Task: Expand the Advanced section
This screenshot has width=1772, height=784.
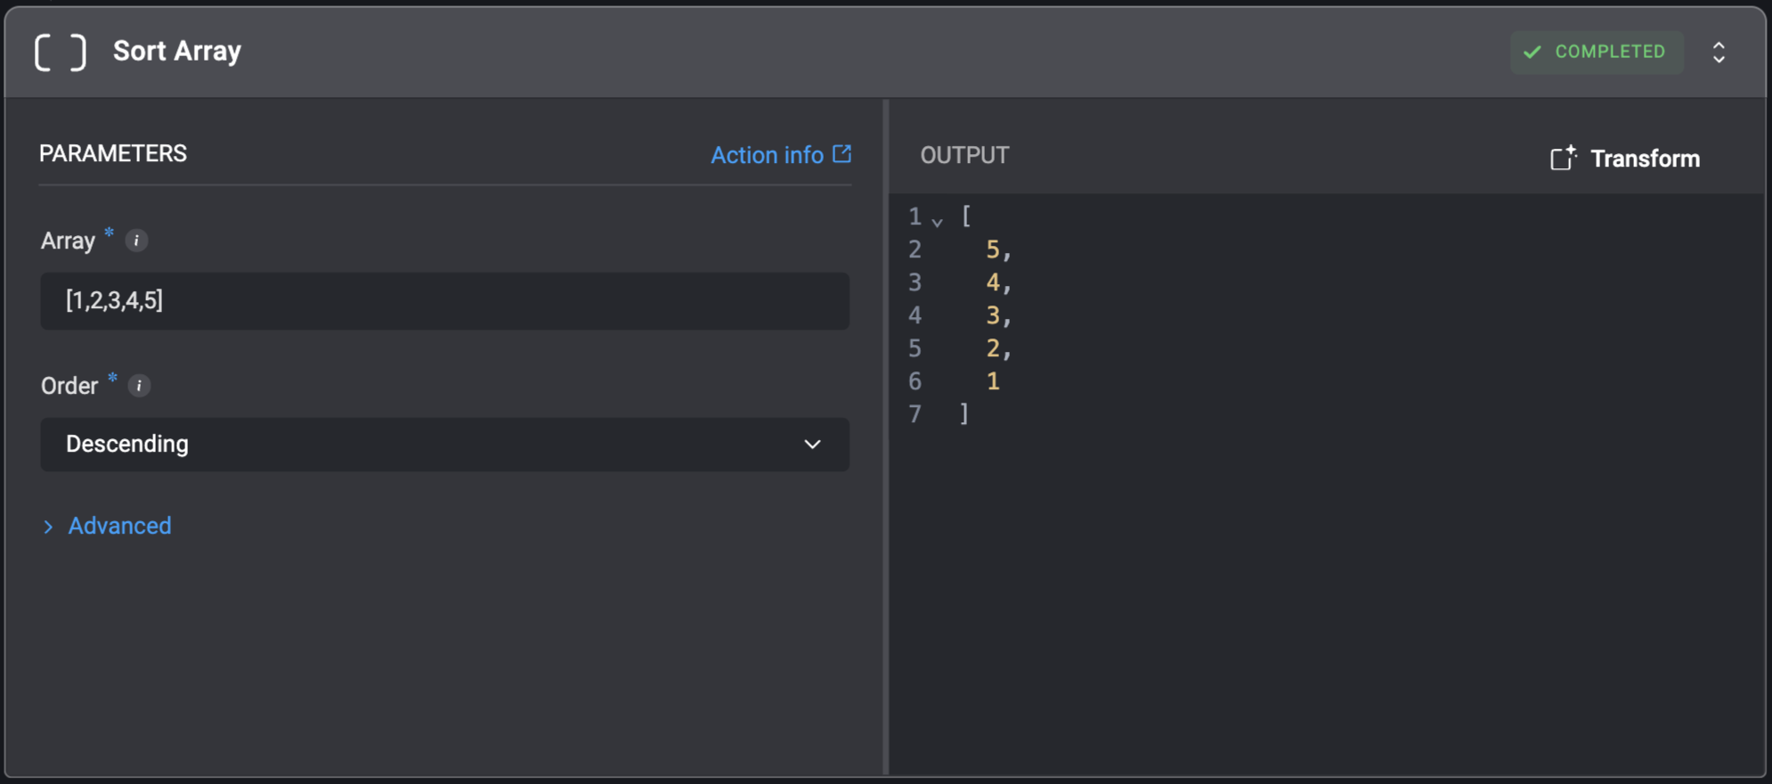Action: (107, 526)
